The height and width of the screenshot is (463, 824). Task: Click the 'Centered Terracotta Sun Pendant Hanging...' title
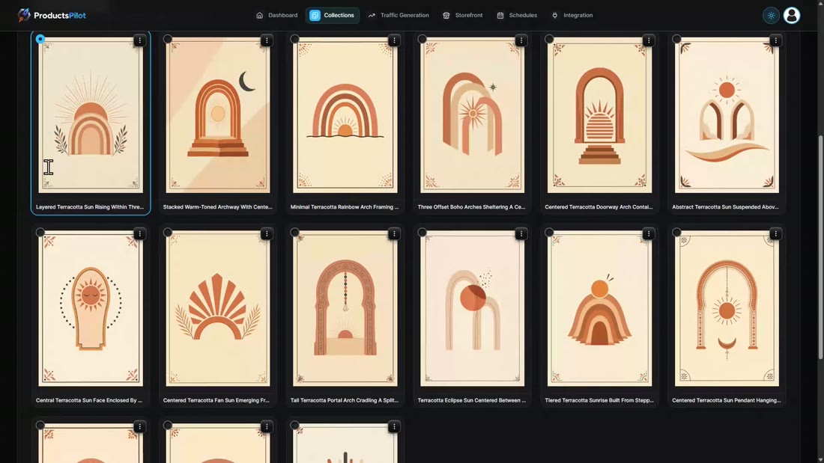click(x=727, y=400)
